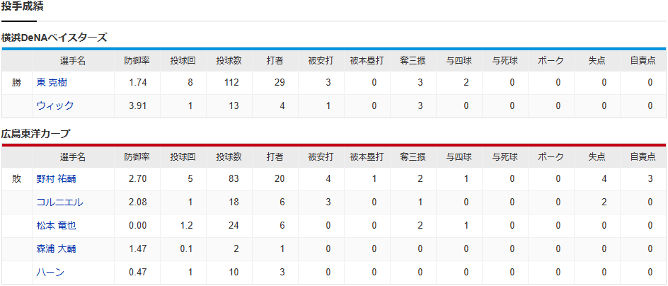Click the 勝 win marker cell
The width and height of the screenshot is (668, 286).
point(16,83)
